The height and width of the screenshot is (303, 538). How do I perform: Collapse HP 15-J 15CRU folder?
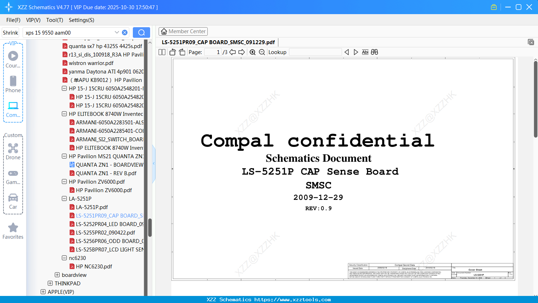click(x=64, y=88)
